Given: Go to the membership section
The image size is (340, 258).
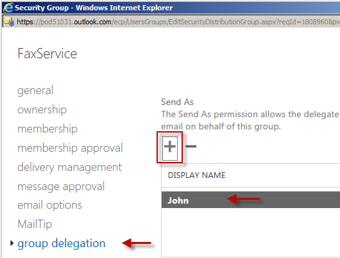Looking at the screenshot, I should point(47,129).
